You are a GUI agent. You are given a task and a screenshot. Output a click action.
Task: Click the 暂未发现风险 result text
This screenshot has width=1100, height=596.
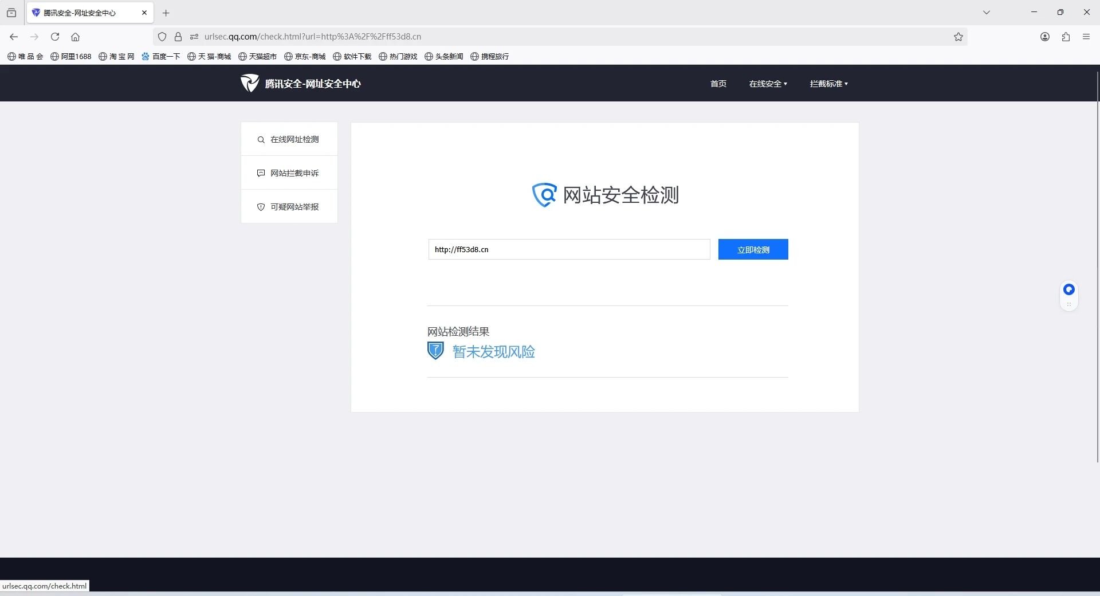click(494, 351)
